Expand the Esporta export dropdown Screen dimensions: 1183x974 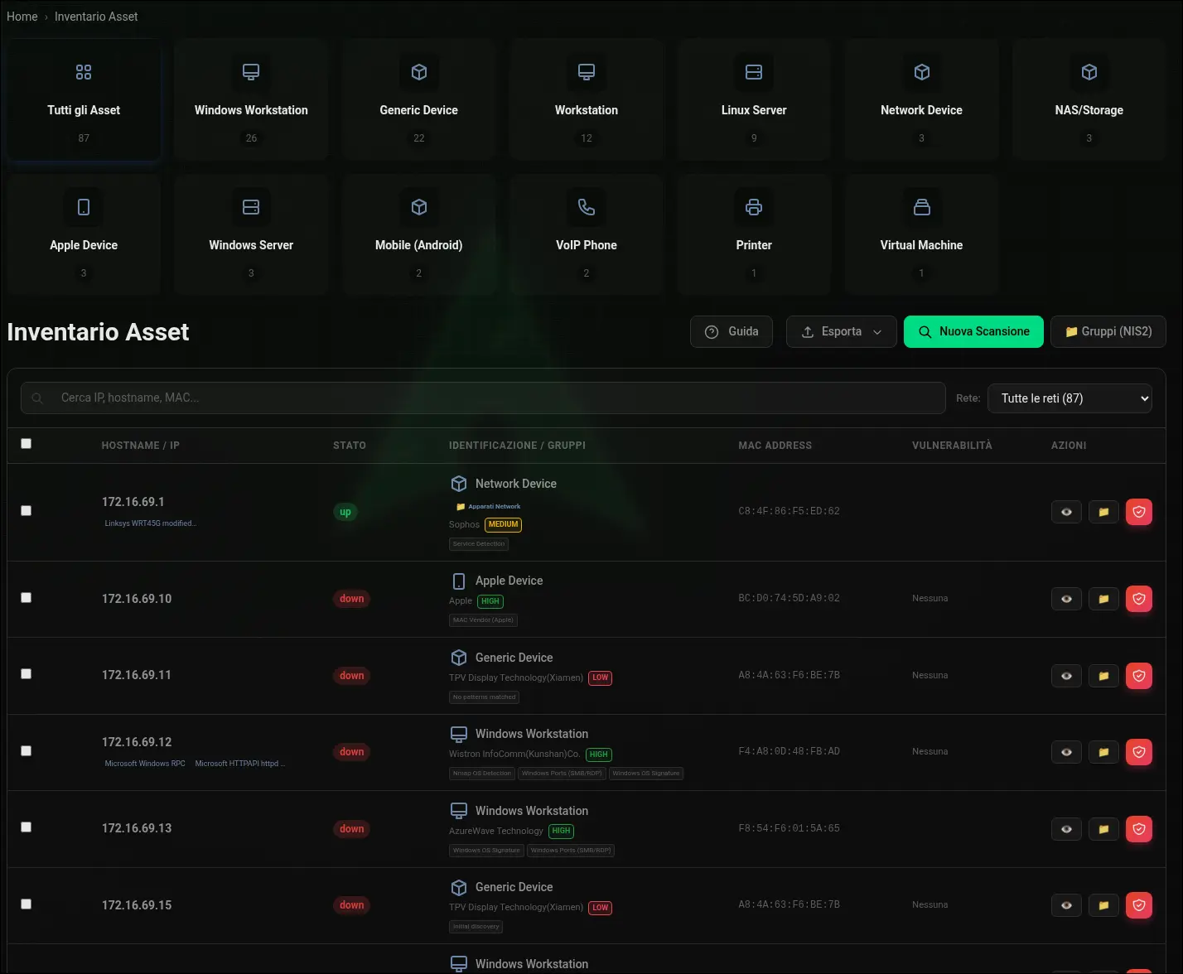(x=841, y=331)
